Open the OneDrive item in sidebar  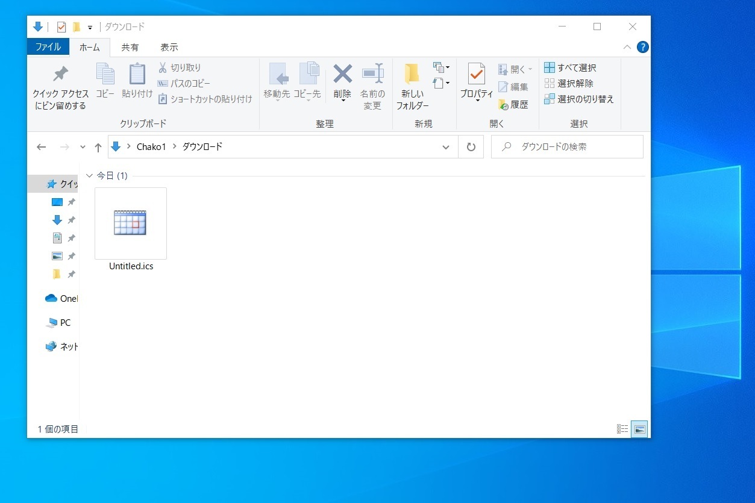tap(61, 298)
